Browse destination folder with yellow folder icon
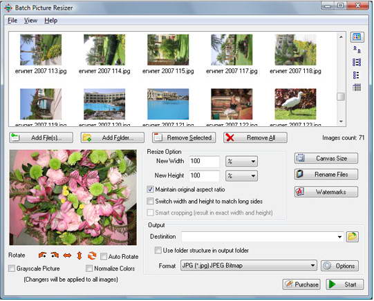The height and width of the screenshot is (301, 374). pos(353,237)
